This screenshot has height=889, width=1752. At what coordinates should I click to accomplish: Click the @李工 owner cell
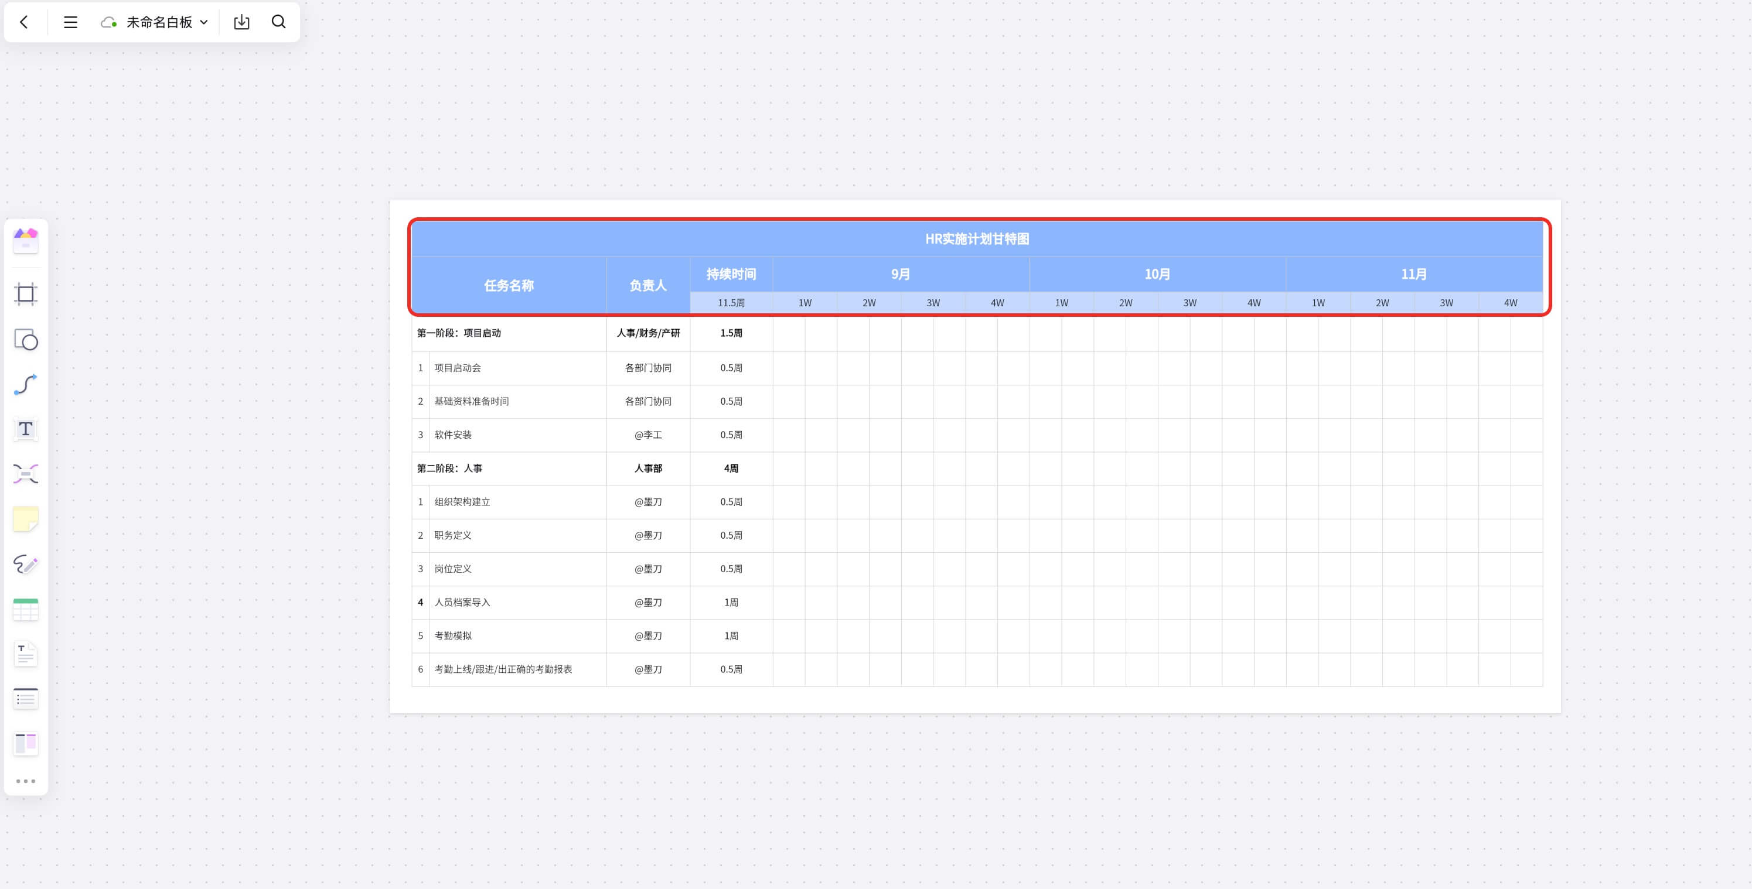(x=648, y=435)
